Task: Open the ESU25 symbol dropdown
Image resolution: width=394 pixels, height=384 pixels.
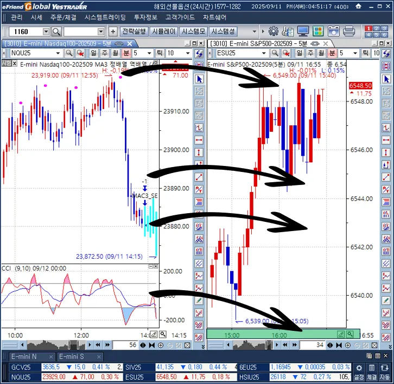Action: click(x=264, y=53)
